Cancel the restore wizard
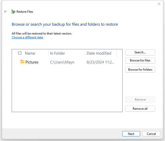This screenshot has width=165, height=141. tap(151, 134)
